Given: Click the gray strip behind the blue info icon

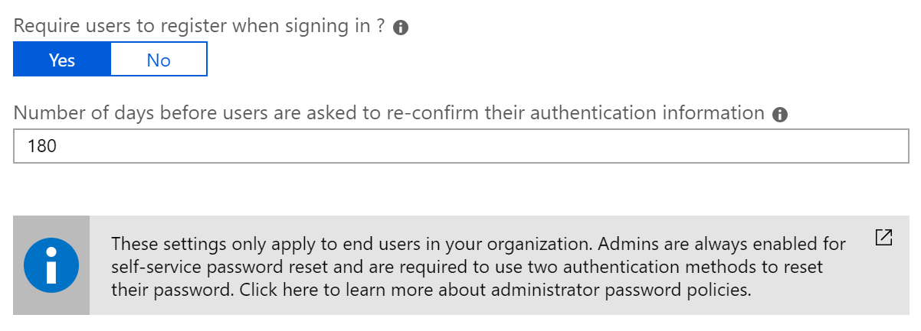Looking at the screenshot, I should click(x=51, y=265).
